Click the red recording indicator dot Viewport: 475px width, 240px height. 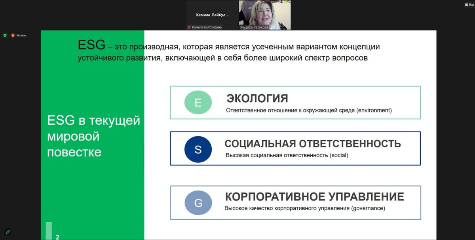13,35
